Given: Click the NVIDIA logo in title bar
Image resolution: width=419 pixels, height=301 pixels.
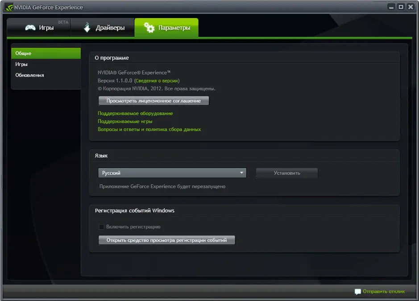Looking at the screenshot, I should coord(9,8).
